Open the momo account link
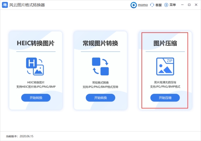The height and width of the screenshot is (141, 201). click(143, 5)
